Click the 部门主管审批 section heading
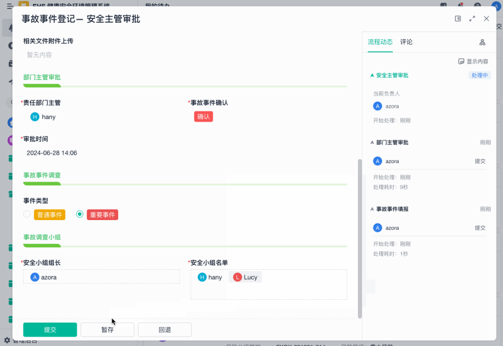The height and width of the screenshot is (346, 503). click(x=42, y=77)
